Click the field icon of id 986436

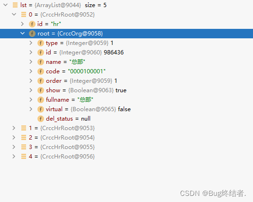41,53
